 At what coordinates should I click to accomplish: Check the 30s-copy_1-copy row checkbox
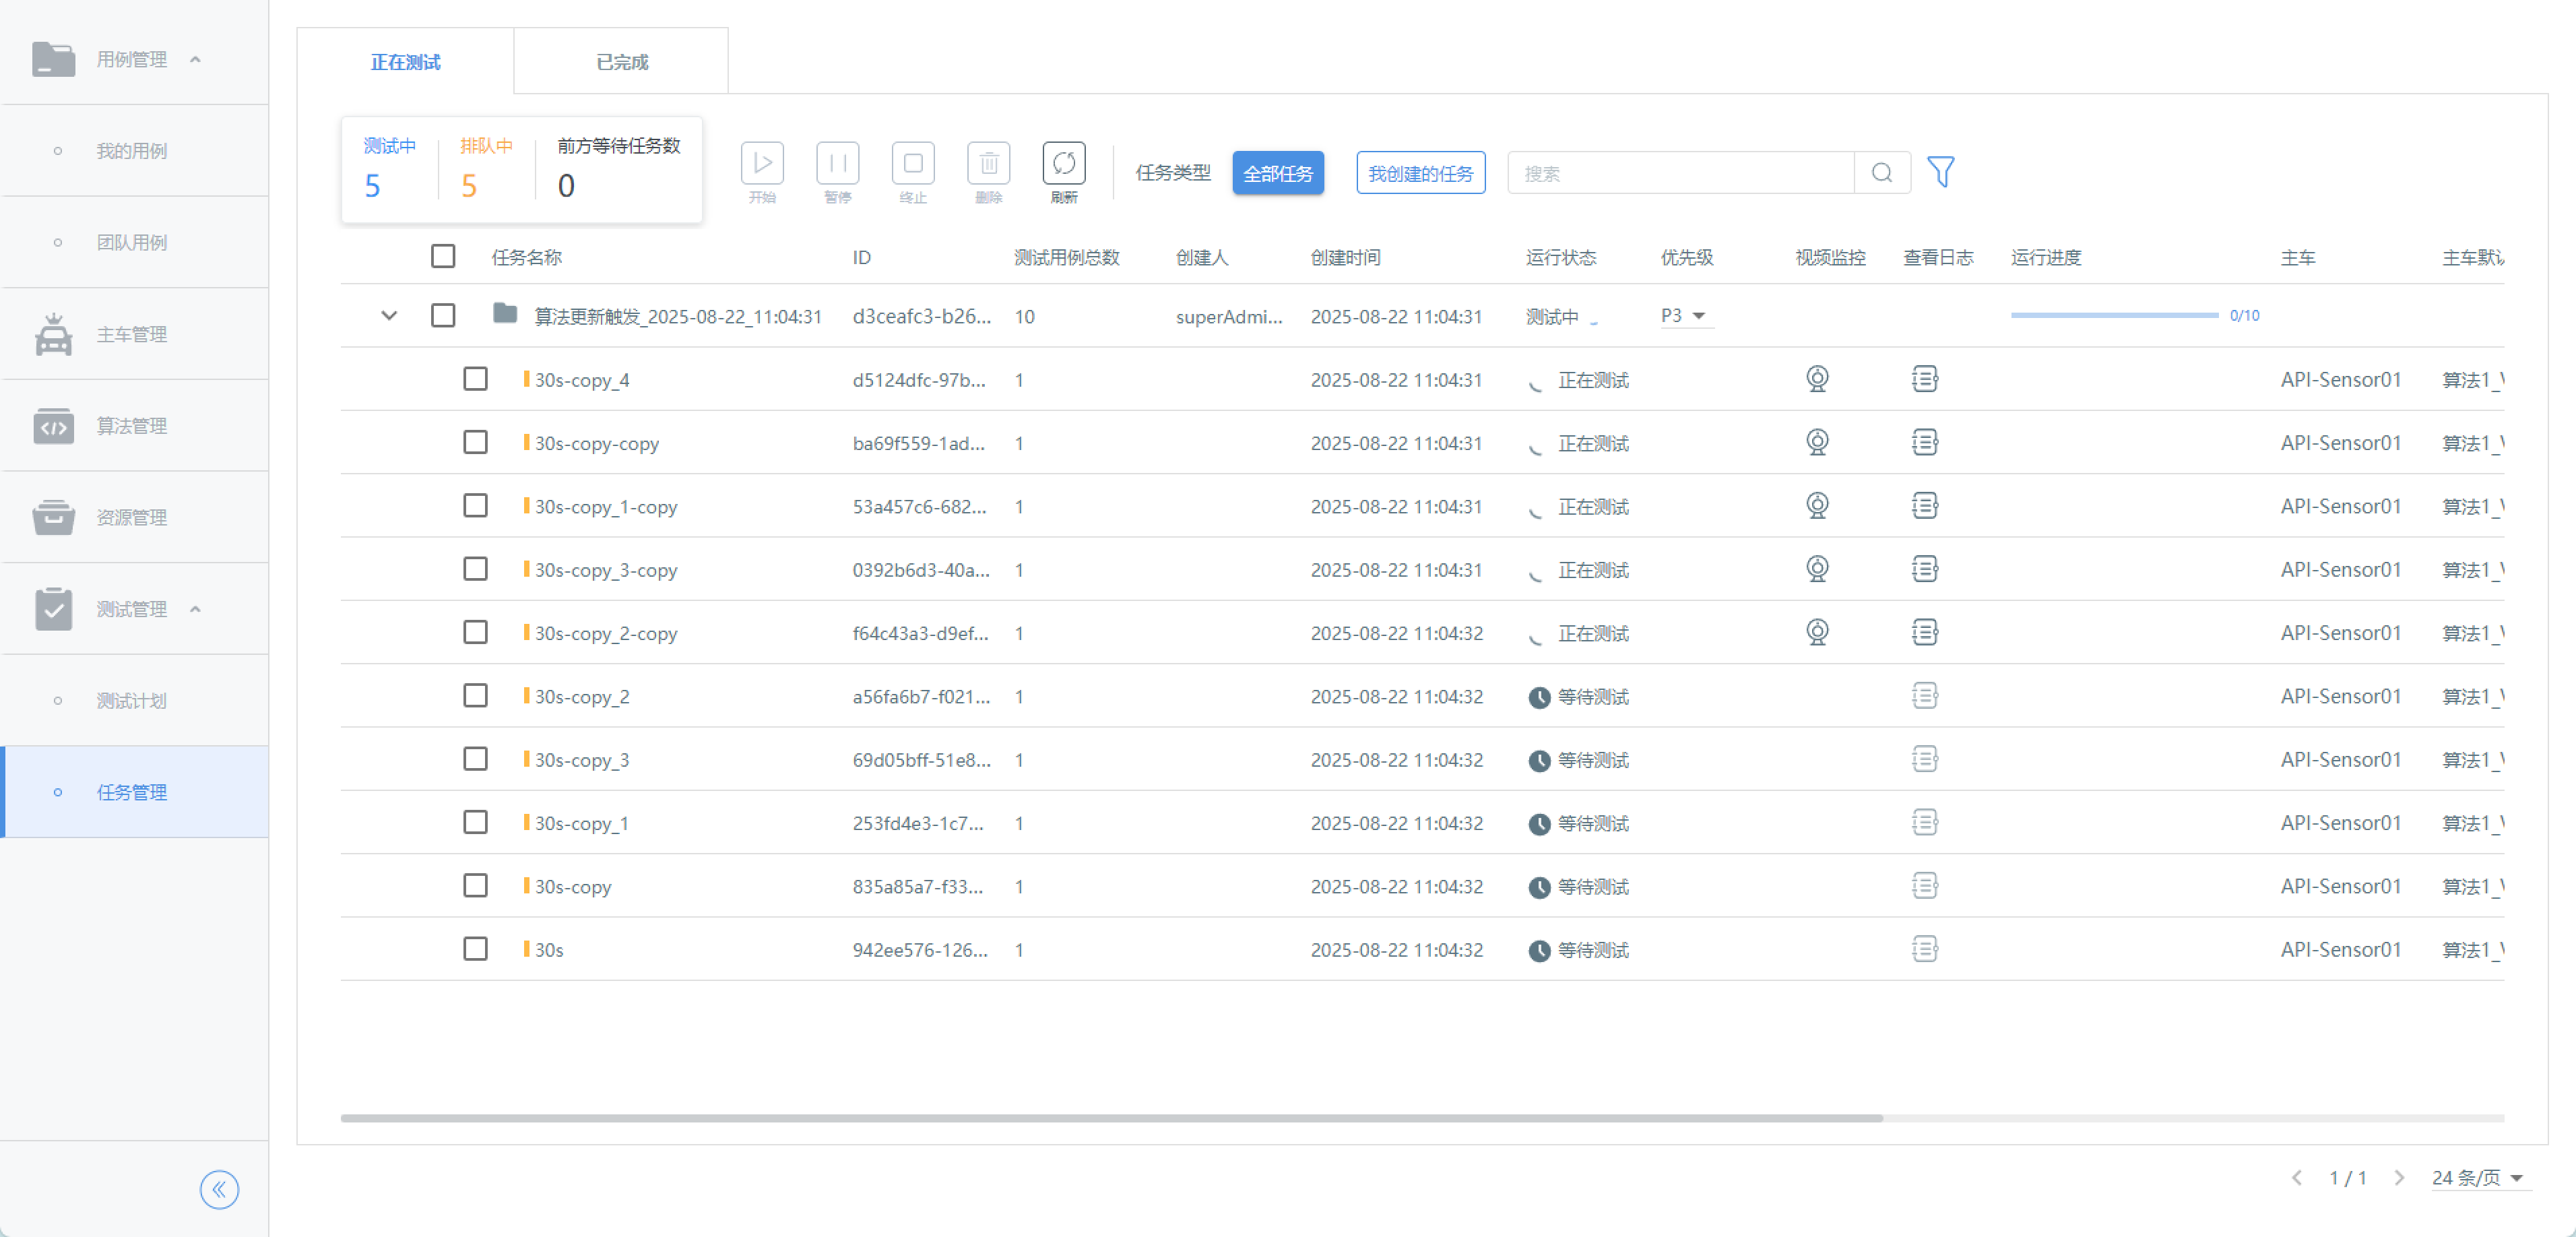pyautogui.click(x=475, y=506)
